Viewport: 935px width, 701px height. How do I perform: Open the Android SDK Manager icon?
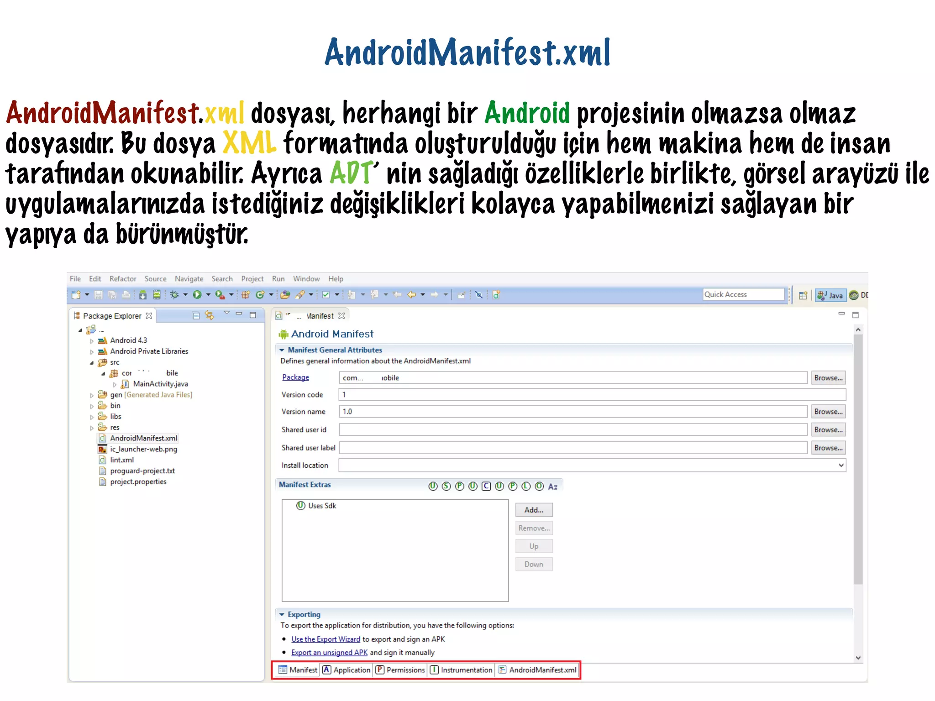143,295
